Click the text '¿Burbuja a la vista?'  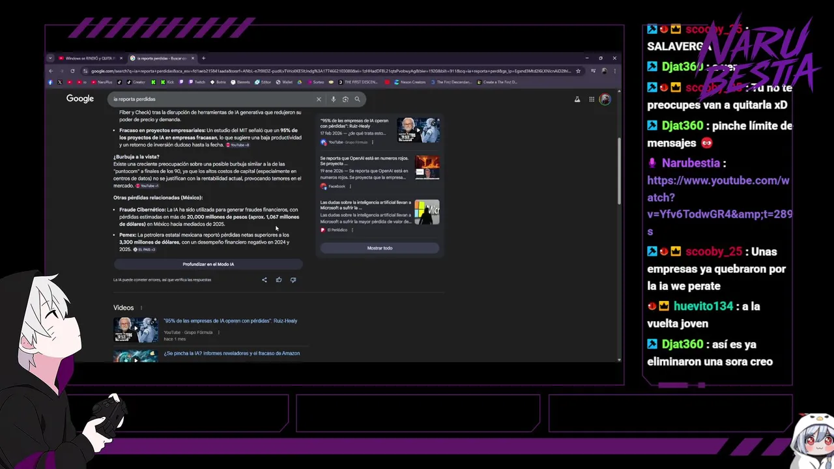pyautogui.click(x=136, y=157)
